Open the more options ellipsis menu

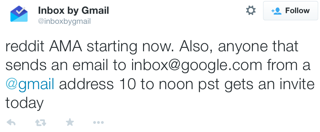point(99,123)
